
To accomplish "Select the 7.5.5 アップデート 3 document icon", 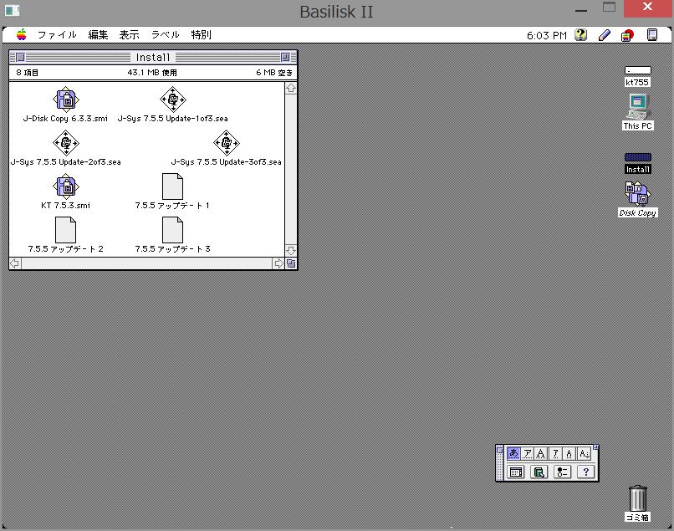I will (172, 230).
